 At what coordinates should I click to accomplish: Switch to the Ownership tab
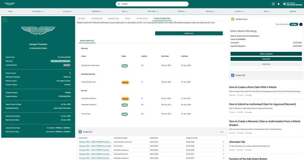97,18
